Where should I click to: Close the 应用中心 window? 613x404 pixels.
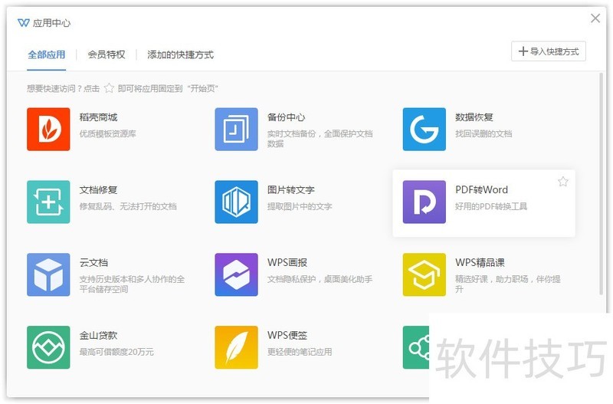595,18
